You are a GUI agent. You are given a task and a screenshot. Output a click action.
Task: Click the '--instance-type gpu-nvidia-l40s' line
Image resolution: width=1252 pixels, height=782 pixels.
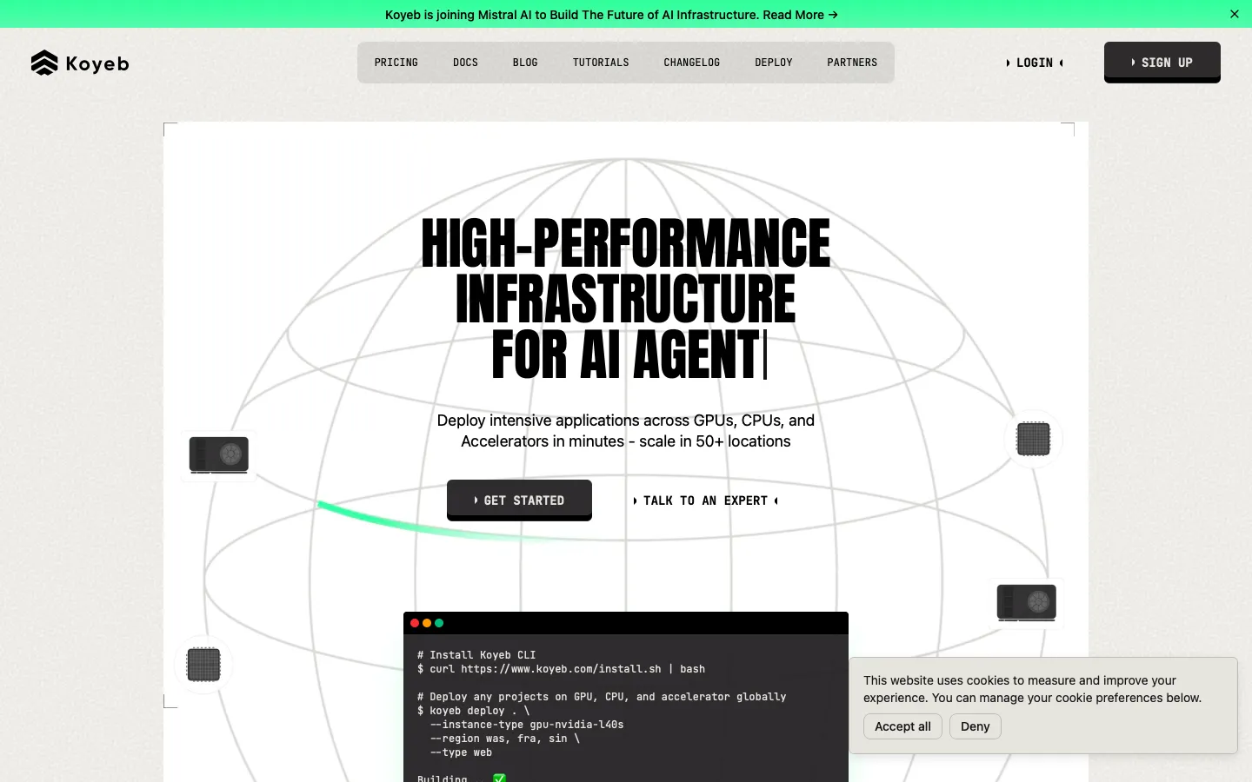pos(527,725)
